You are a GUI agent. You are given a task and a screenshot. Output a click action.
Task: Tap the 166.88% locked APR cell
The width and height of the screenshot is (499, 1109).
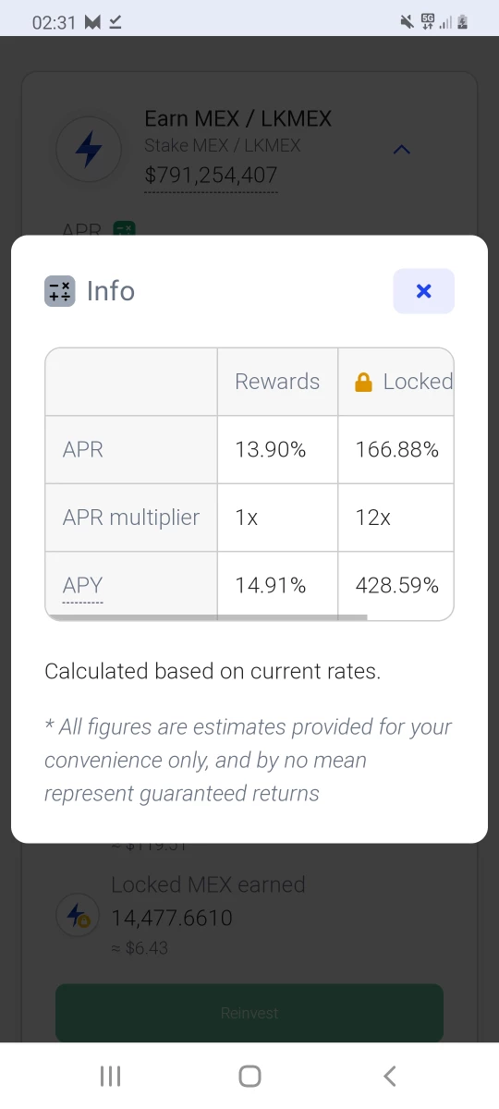point(396,450)
